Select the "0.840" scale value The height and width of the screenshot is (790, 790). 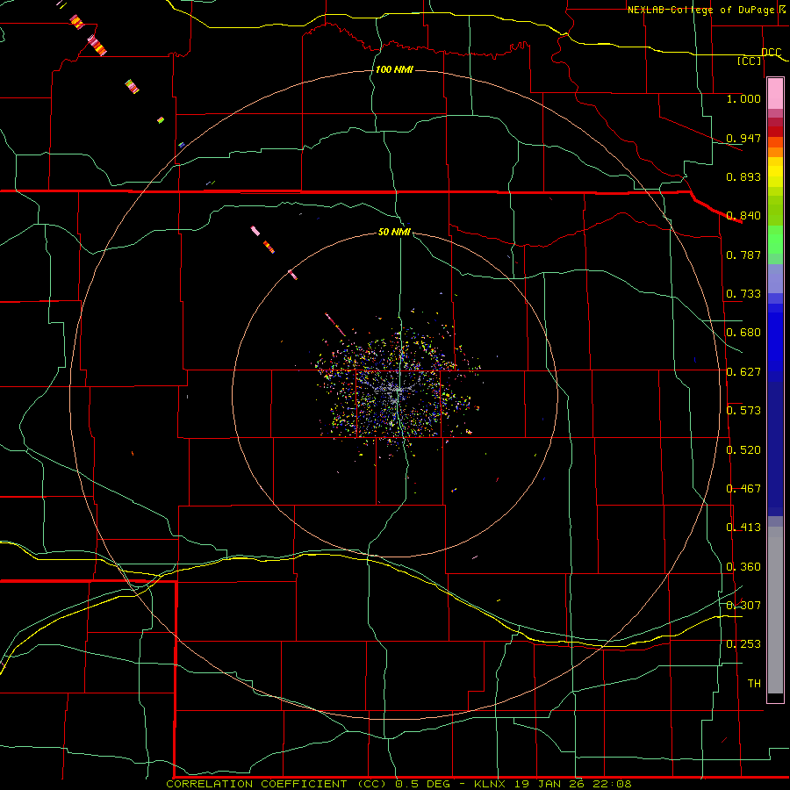(743, 216)
